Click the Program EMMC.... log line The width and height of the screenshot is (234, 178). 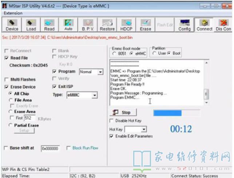point(124,98)
